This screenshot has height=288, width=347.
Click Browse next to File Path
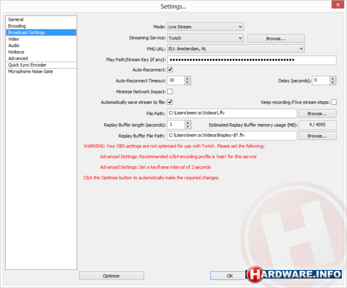[x=317, y=113]
